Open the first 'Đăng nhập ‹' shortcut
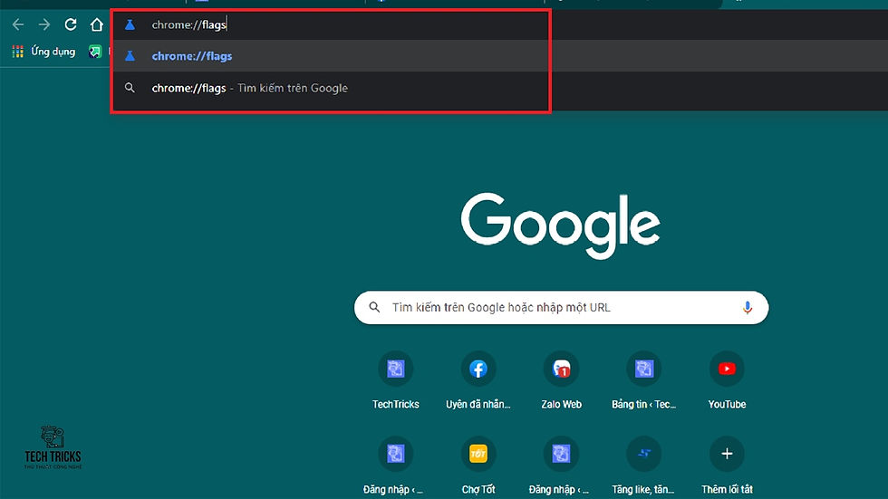Screen dimensions: 888x499 pos(395,465)
